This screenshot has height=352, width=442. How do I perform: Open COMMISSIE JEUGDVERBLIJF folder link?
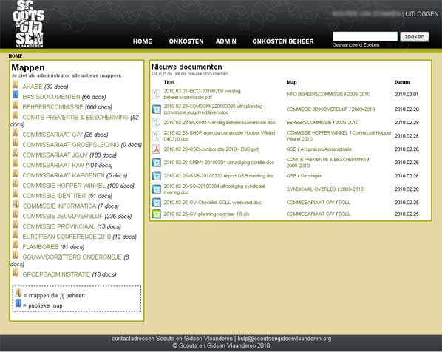[x=63, y=217]
